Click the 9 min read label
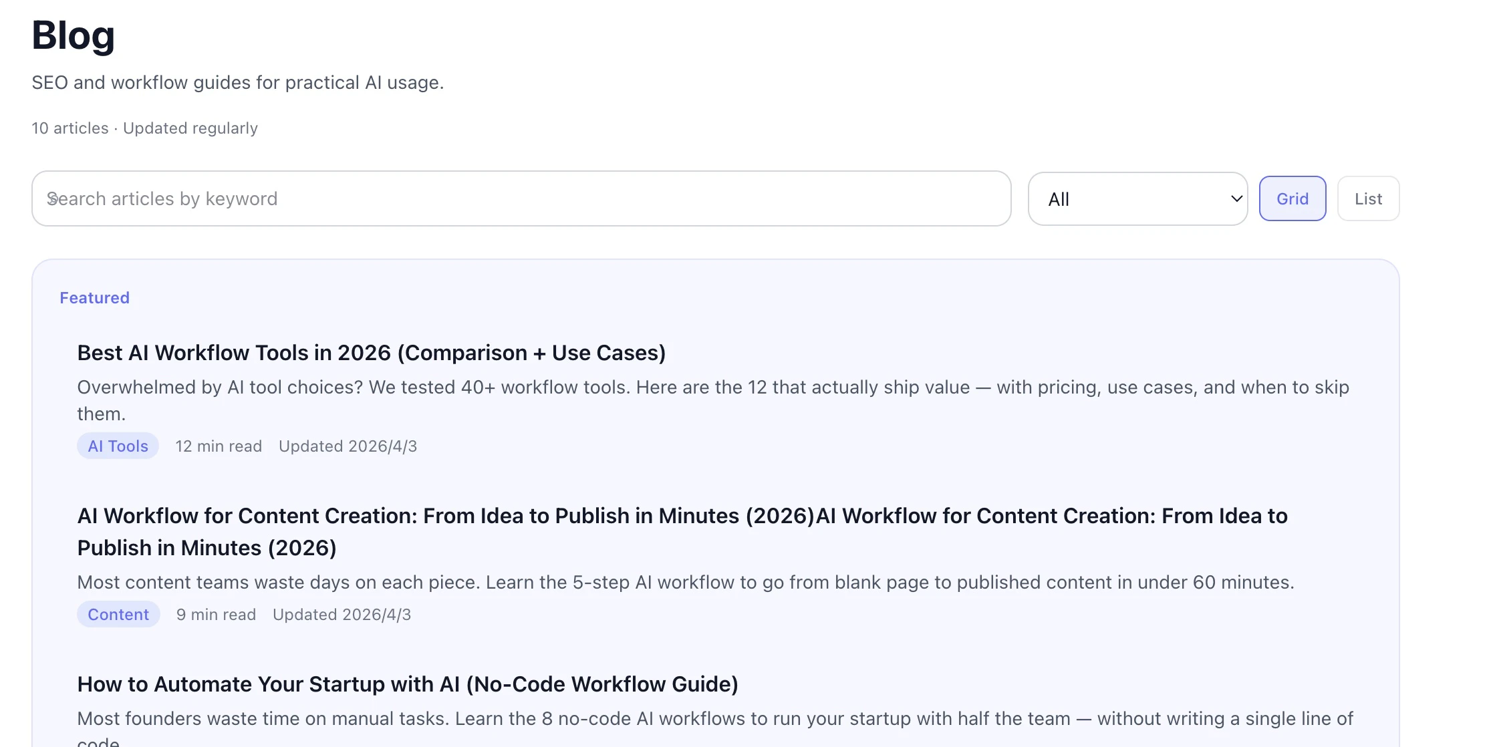 [x=215, y=614]
